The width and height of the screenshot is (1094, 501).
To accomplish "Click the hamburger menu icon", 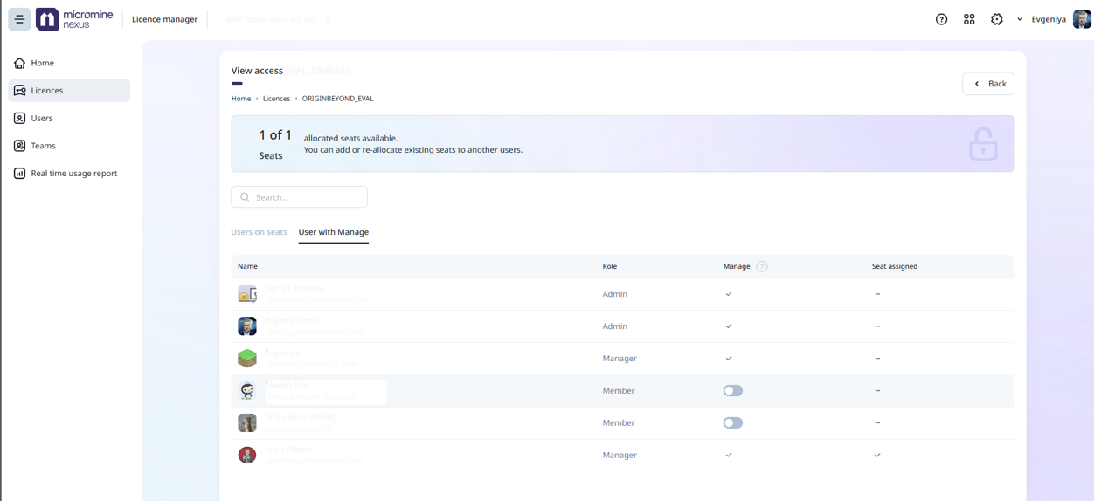I will [x=19, y=19].
